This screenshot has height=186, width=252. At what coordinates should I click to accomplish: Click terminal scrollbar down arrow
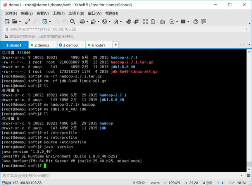tap(249, 169)
